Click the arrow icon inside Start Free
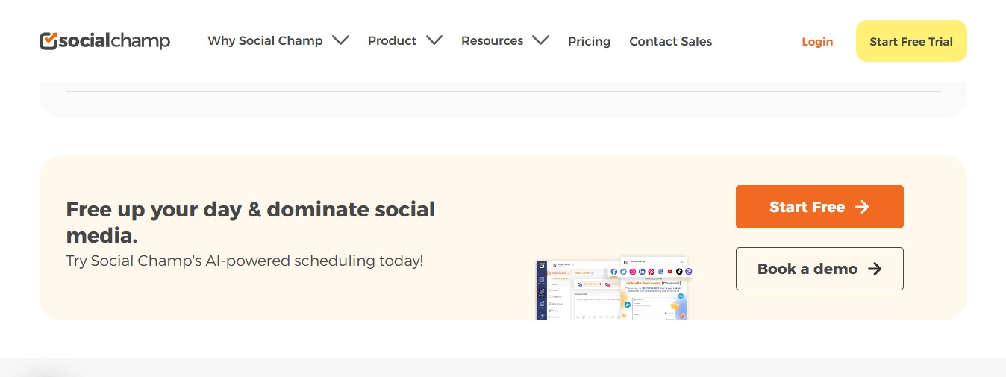The height and width of the screenshot is (377, 1006). 862,207
